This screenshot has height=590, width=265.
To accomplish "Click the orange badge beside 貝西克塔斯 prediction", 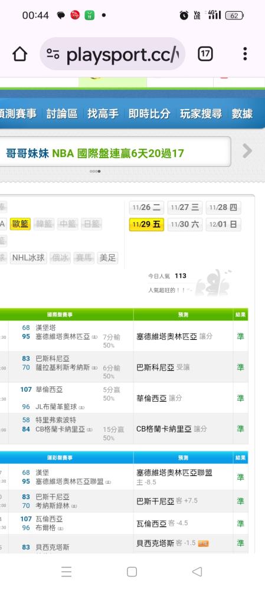I will (x=203, y=544).
